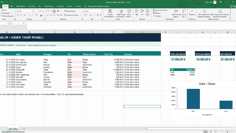Click the increase decimal icon

98,15
